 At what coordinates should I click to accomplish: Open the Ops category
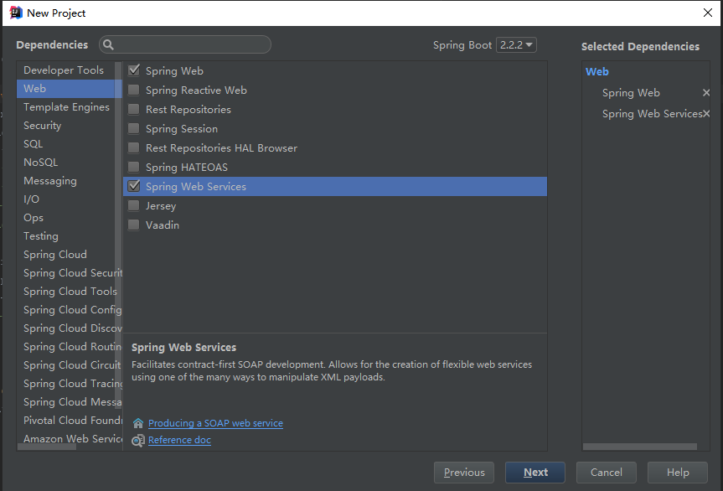pos(34,218)
